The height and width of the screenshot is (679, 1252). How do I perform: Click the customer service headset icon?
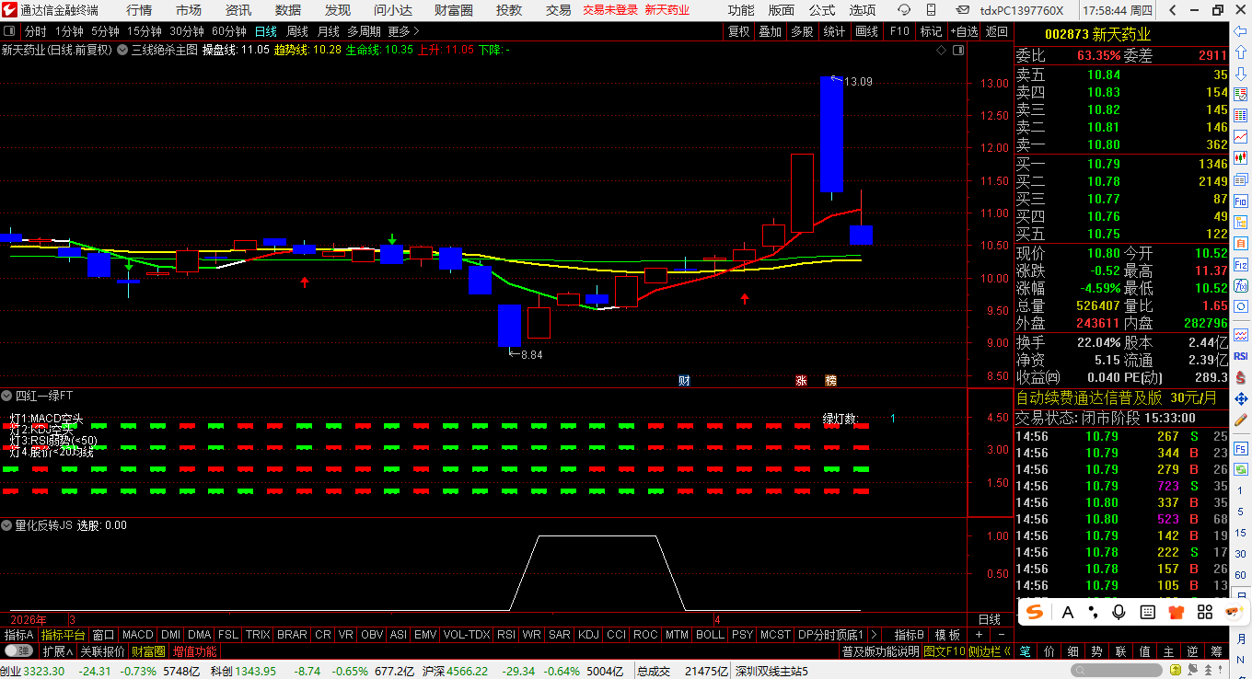[904, 10]
